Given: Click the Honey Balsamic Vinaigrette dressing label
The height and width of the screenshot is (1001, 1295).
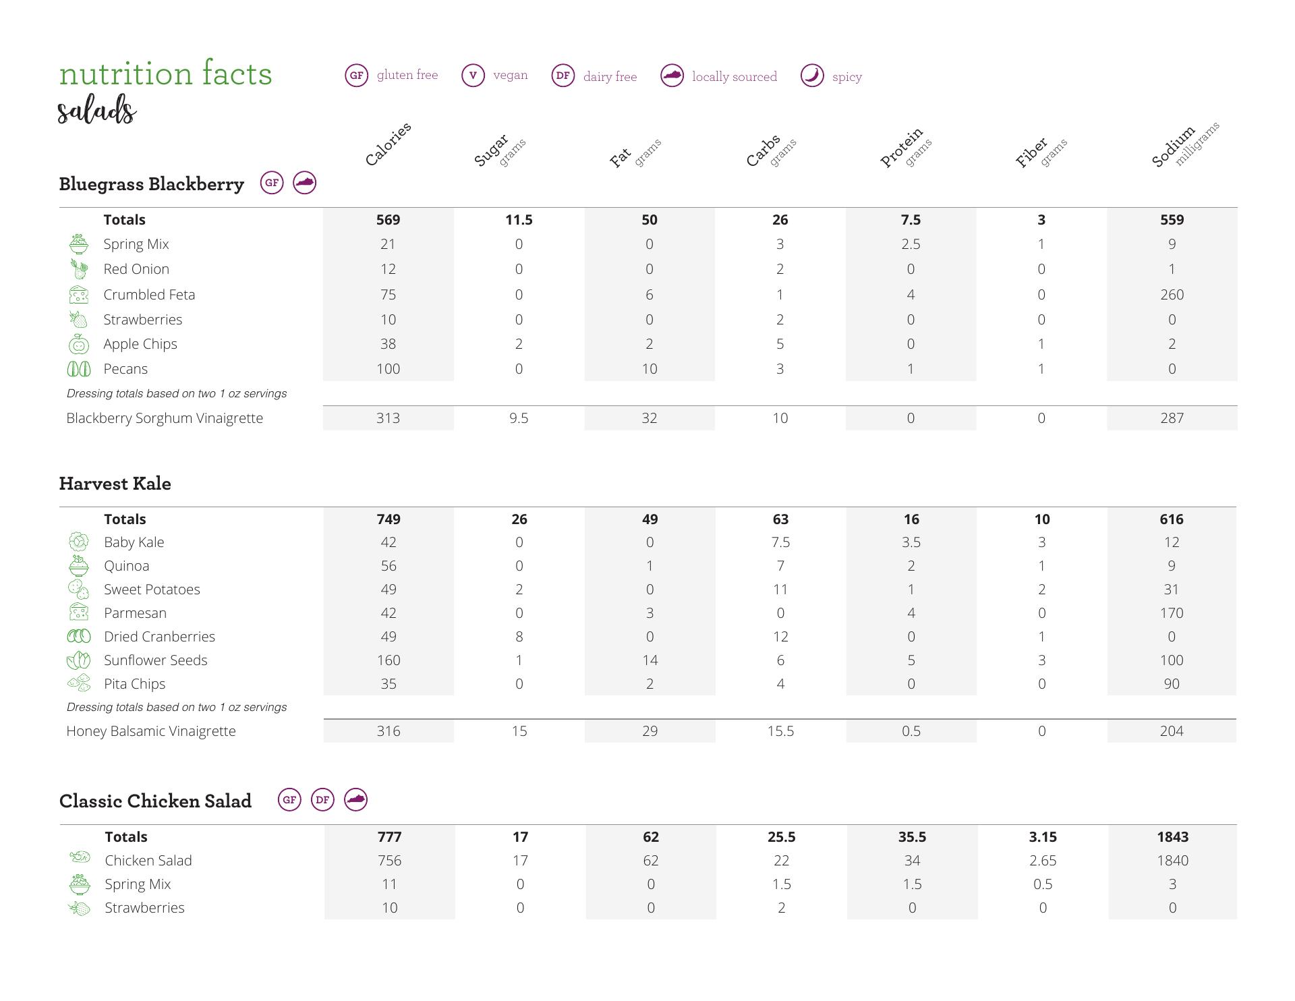Looking at the screenshot, I should (151, 731).
